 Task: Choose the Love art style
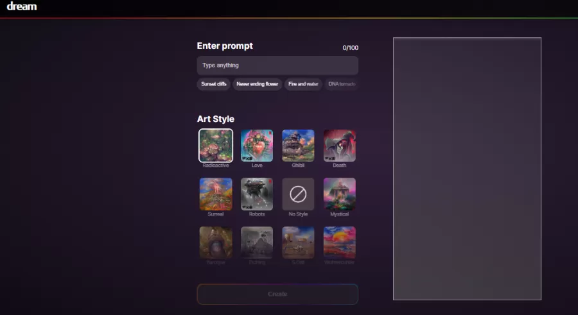point(257,146)
